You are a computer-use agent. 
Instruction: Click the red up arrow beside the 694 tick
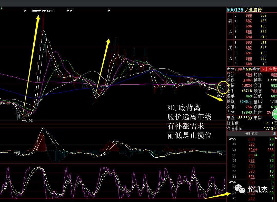256,150
